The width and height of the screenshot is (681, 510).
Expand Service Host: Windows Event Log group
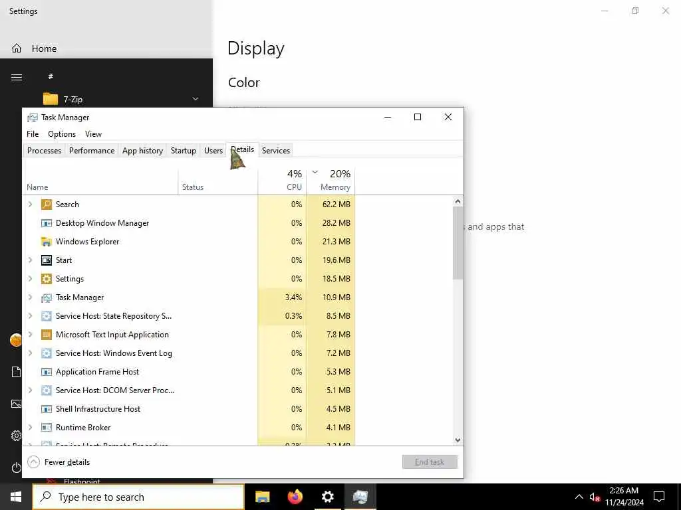31,353
